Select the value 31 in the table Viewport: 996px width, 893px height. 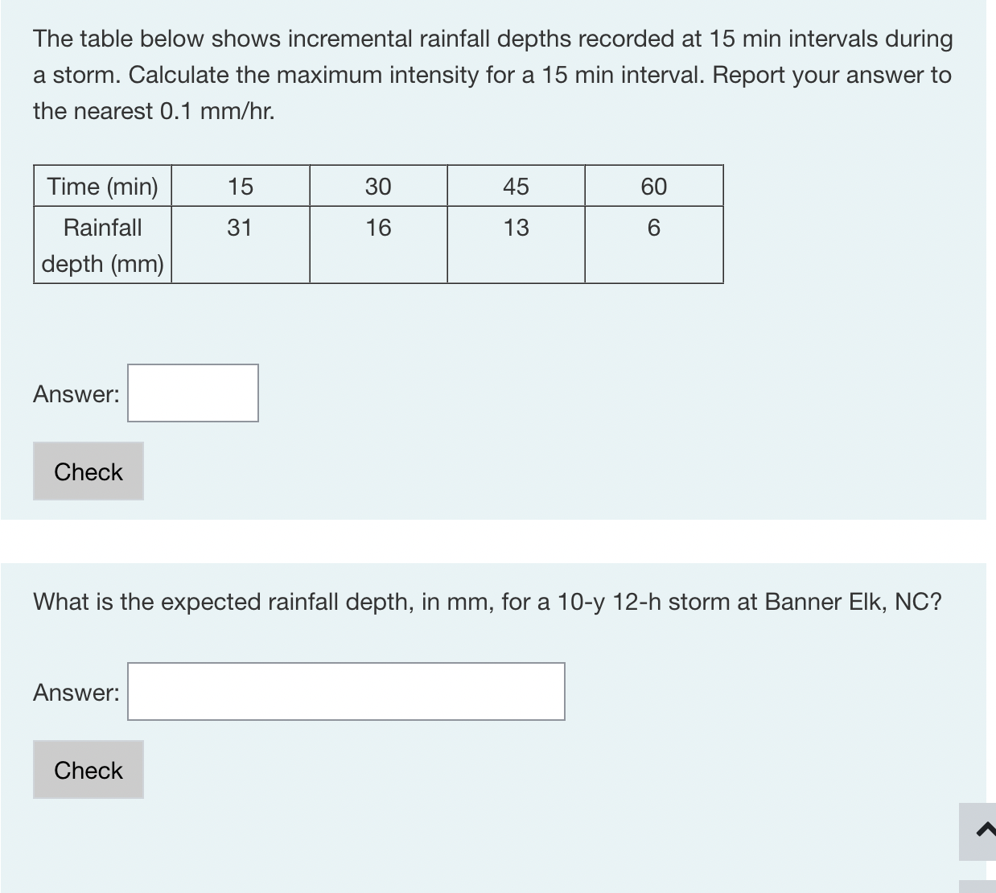pos(241,228)
